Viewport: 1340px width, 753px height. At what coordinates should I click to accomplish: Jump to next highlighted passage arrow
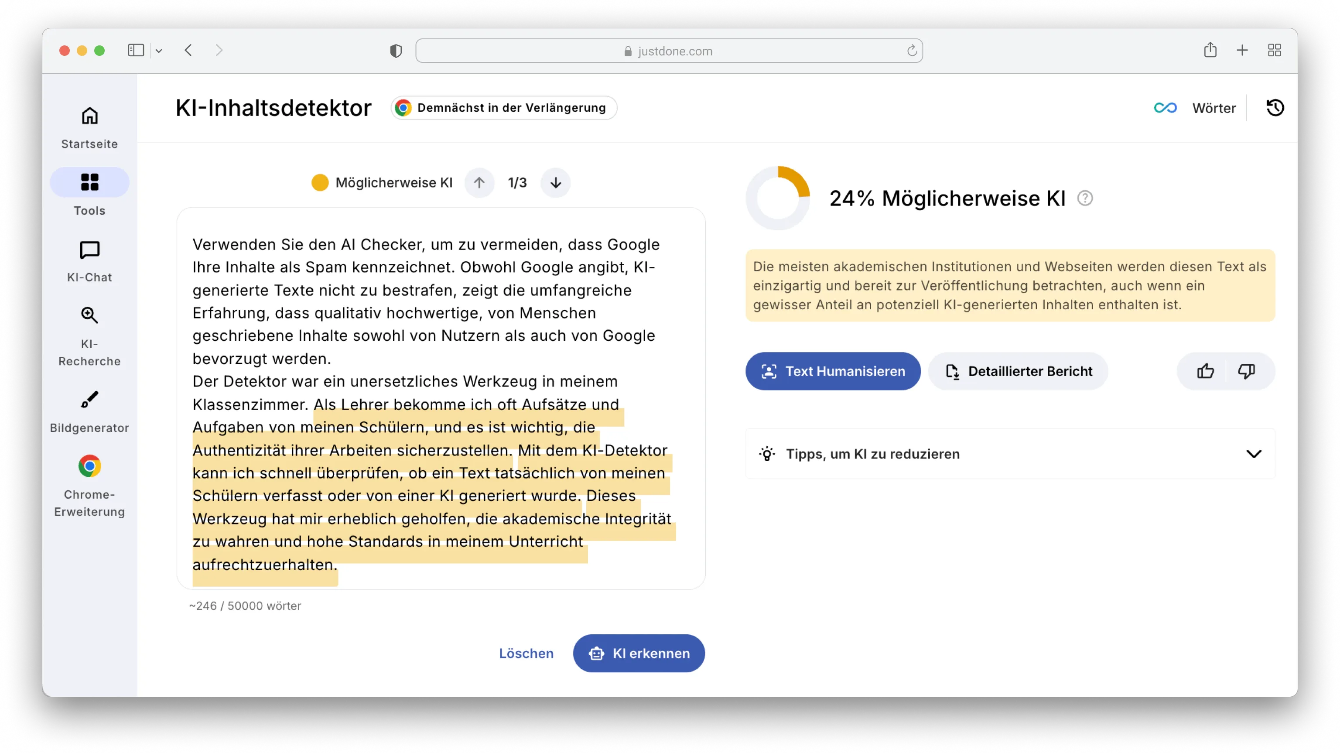pyautogui.click(x=556, y=183)
